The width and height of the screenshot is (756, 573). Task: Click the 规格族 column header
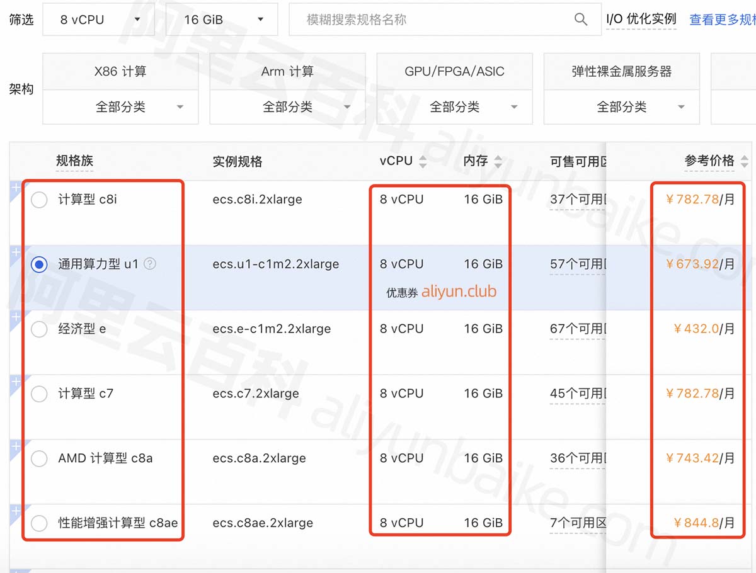pyautogui.click(x=74, y=161)
